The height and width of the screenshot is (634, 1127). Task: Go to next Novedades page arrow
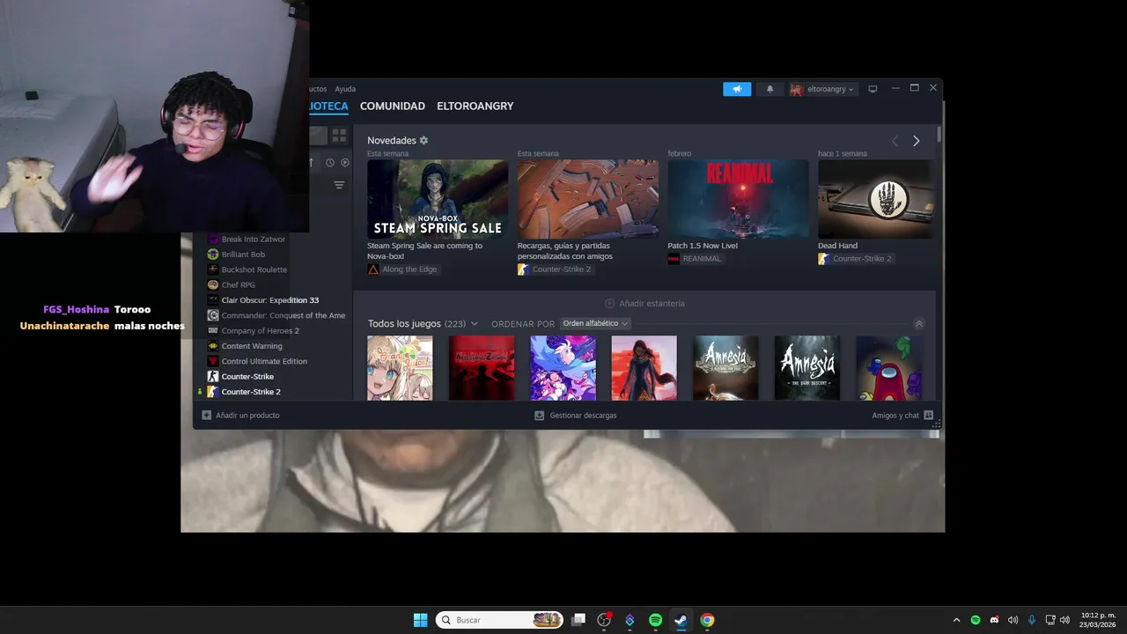pyautogui.click(x=916, y=141)
